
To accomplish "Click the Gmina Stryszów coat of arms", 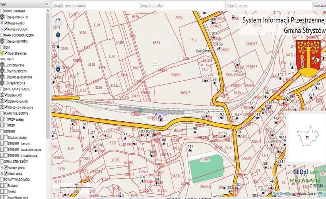I will tap(309, 58).
